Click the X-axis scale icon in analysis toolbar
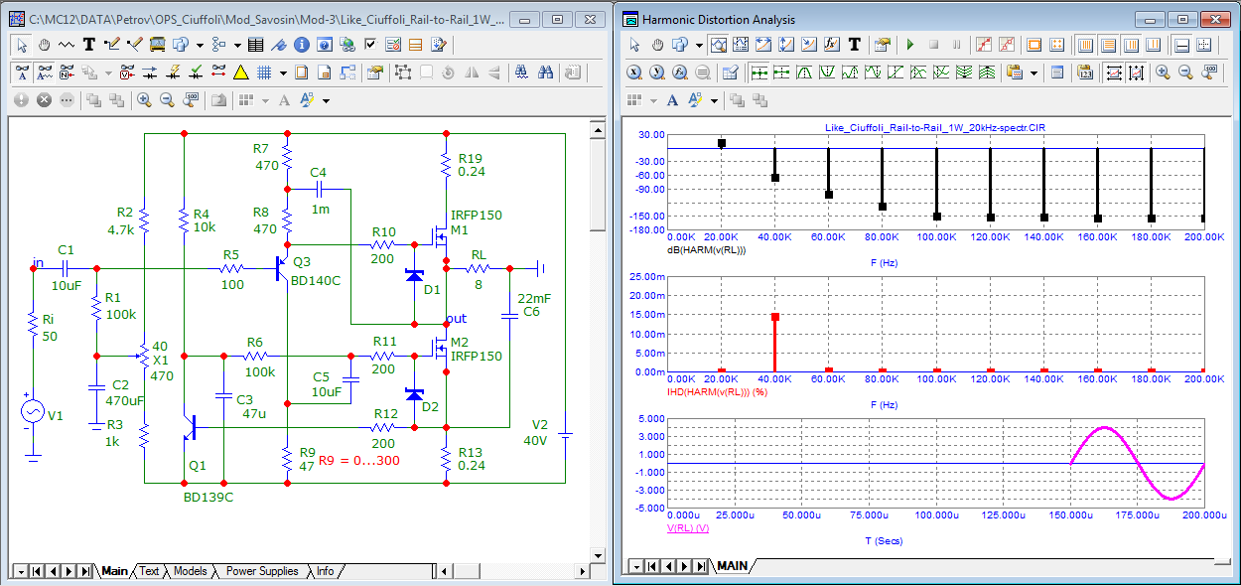This screenshot has height=586, width=1241. (633, 72)
